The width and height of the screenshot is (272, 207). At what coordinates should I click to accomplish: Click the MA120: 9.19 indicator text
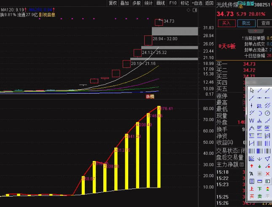click(x=13, y=10)
